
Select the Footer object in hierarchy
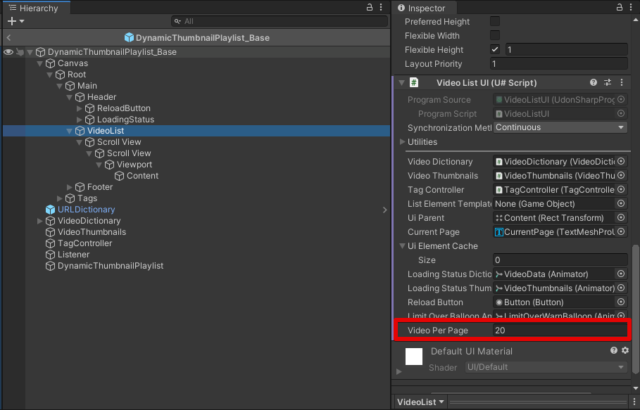point(100,187)
